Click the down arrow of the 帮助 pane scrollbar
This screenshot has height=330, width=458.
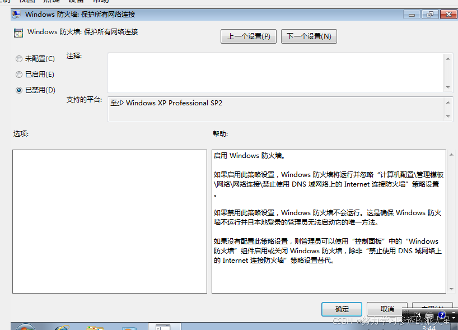point(451,289)
